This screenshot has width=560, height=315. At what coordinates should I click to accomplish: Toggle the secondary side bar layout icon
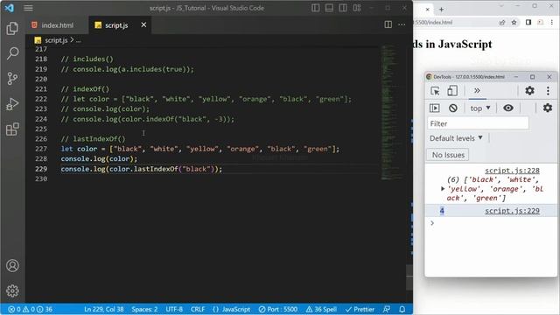(x=343, y=8)
